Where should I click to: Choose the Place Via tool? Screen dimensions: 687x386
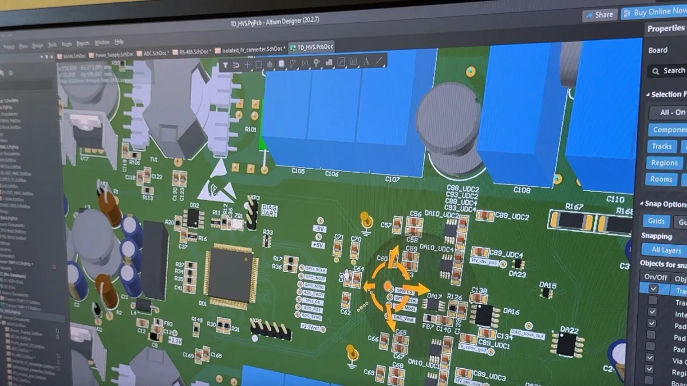pos(317,62)
